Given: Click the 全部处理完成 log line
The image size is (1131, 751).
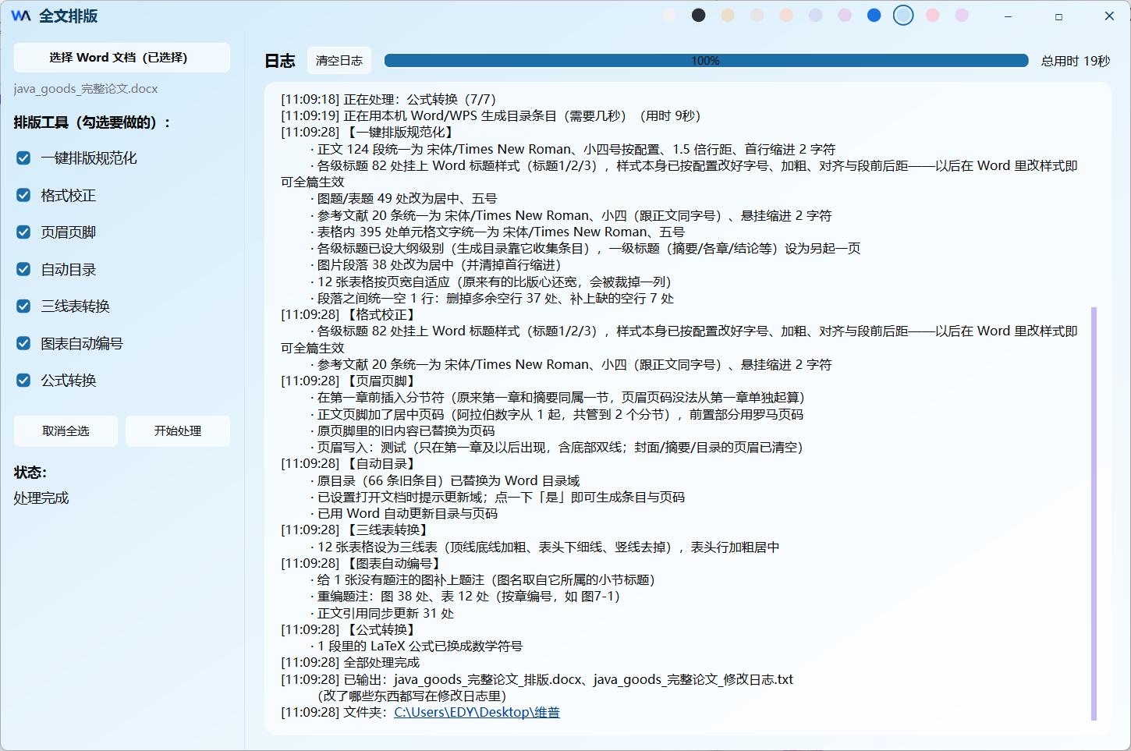Looking at the screenshot, I should coord(350,662).
